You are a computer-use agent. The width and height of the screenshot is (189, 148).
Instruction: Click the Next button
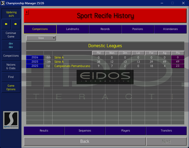coord(166,141)
